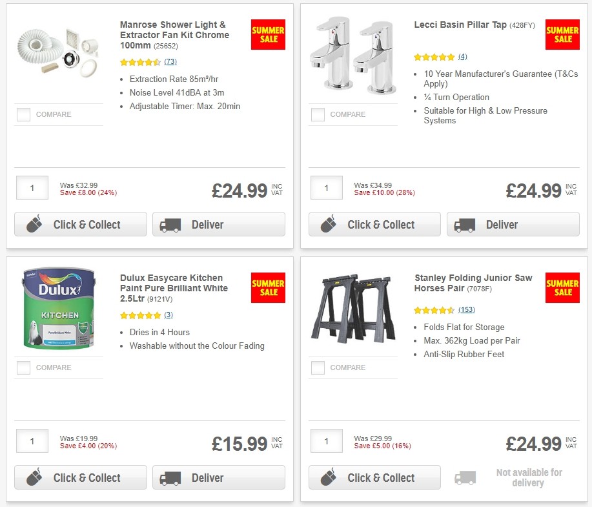Click the Summer Sale badge on Dulux Easycare paint
592x507 pixels.
(267, 288)
